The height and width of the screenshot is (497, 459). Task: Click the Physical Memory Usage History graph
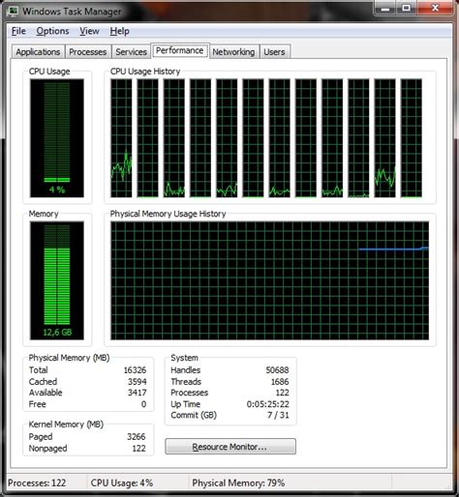click(x=269, y=280)
